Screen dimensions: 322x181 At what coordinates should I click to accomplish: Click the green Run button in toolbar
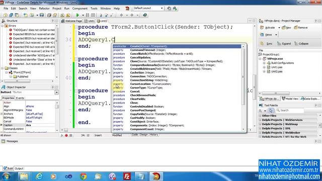pyautogui.click(x=77, y=15)
